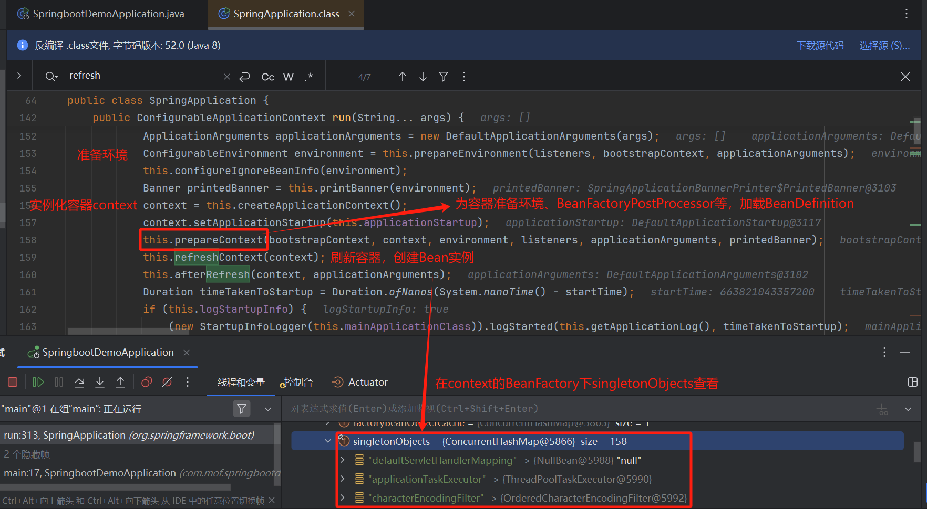Click the Step Over debugger button
This screenshot has width=927, height=509.
pos(79,382)
